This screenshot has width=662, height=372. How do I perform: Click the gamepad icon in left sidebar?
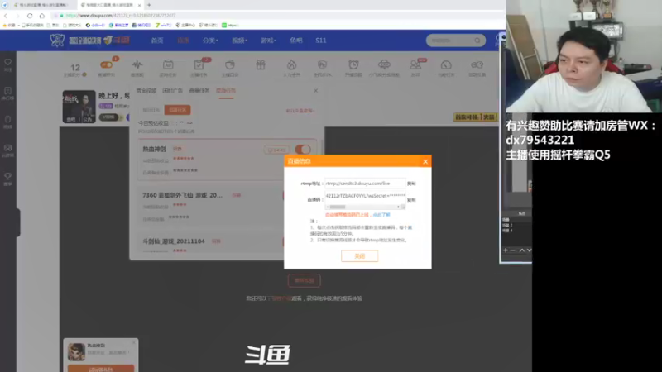click(x=8, y=148)
